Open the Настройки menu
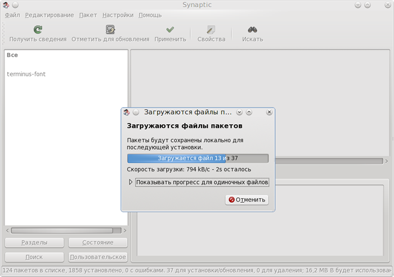Image resolution: width=394 pixels, height=277 pixels. click(118, 15)
